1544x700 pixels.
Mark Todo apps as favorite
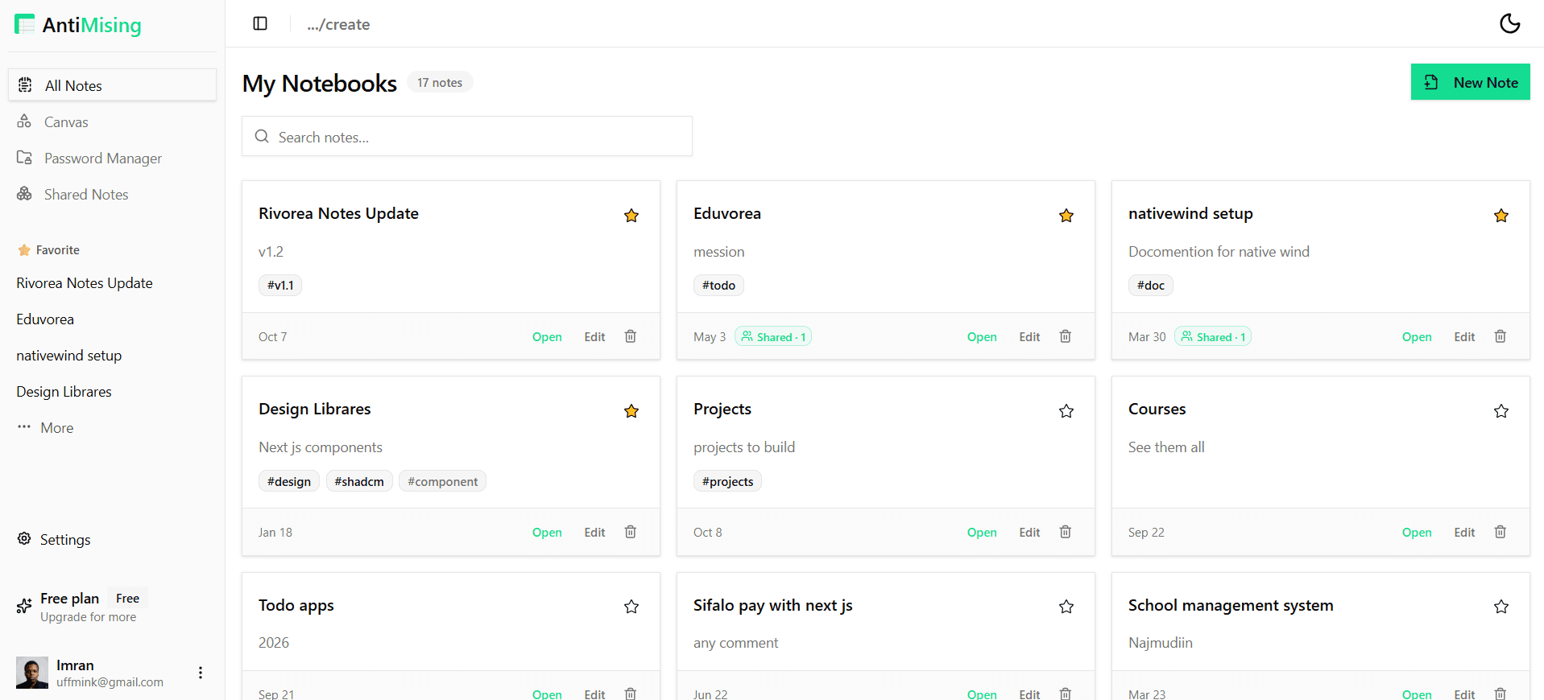[x=631, y=607]
